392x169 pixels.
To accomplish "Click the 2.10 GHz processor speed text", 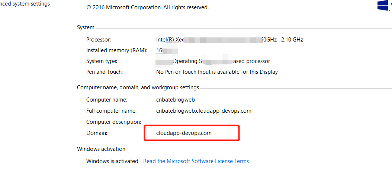I will (x=292, y=40).
